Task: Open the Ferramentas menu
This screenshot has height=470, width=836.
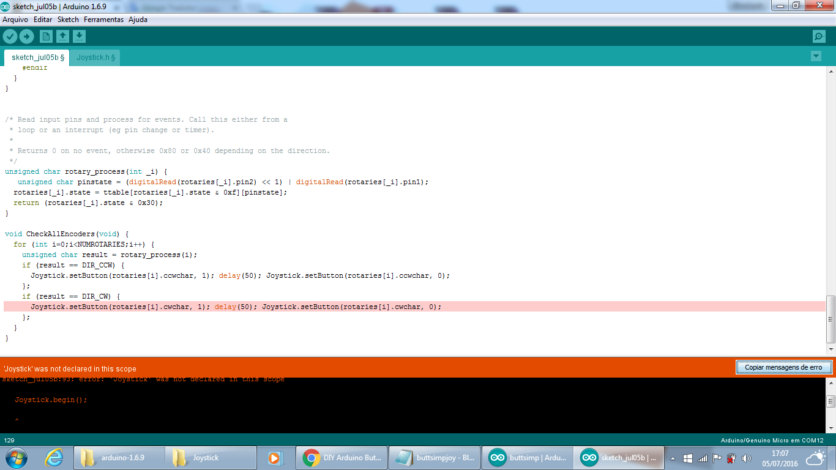Action: 103,20
